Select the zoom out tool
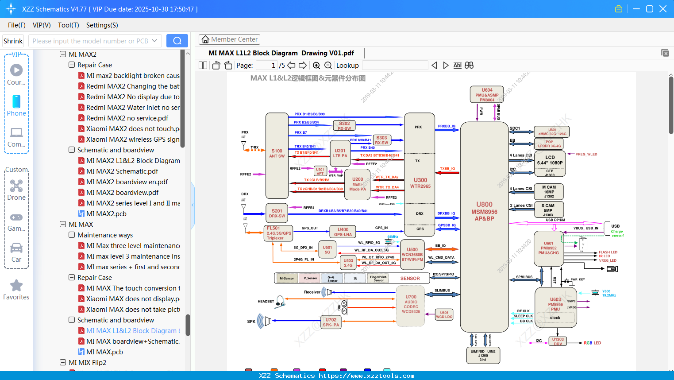674x380 pixels. coord(328,65)
